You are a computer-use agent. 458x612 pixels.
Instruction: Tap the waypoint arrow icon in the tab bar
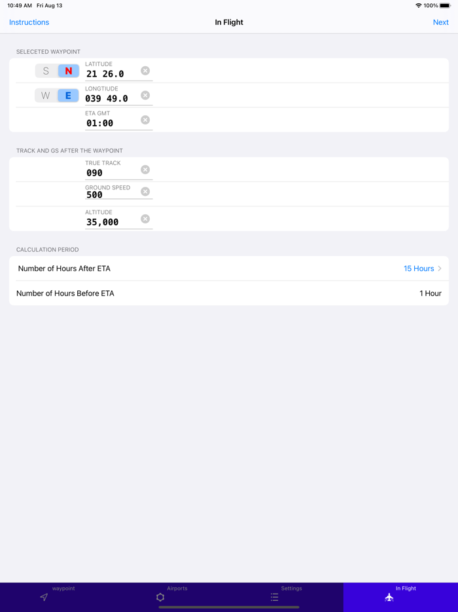click(44, 597)
